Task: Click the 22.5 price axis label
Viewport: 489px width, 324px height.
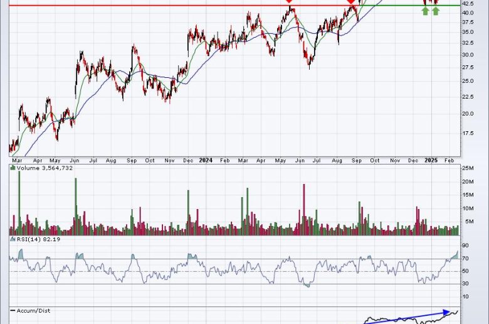Action: (468, 97)
